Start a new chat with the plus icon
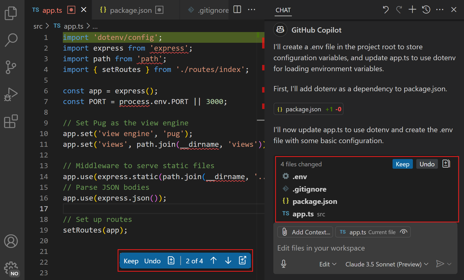Screen dimensions: 464x280 click(412, 9)
